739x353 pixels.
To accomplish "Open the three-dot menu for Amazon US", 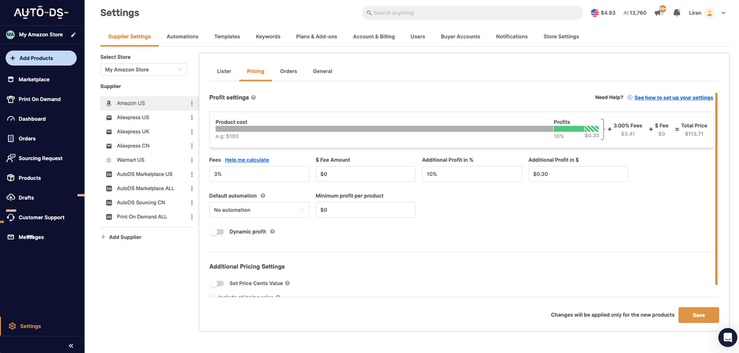I will pyautogui.click(x=192, y=103).
